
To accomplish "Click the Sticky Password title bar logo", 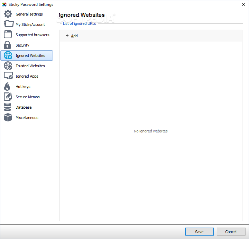I will (x=4, y=4).
